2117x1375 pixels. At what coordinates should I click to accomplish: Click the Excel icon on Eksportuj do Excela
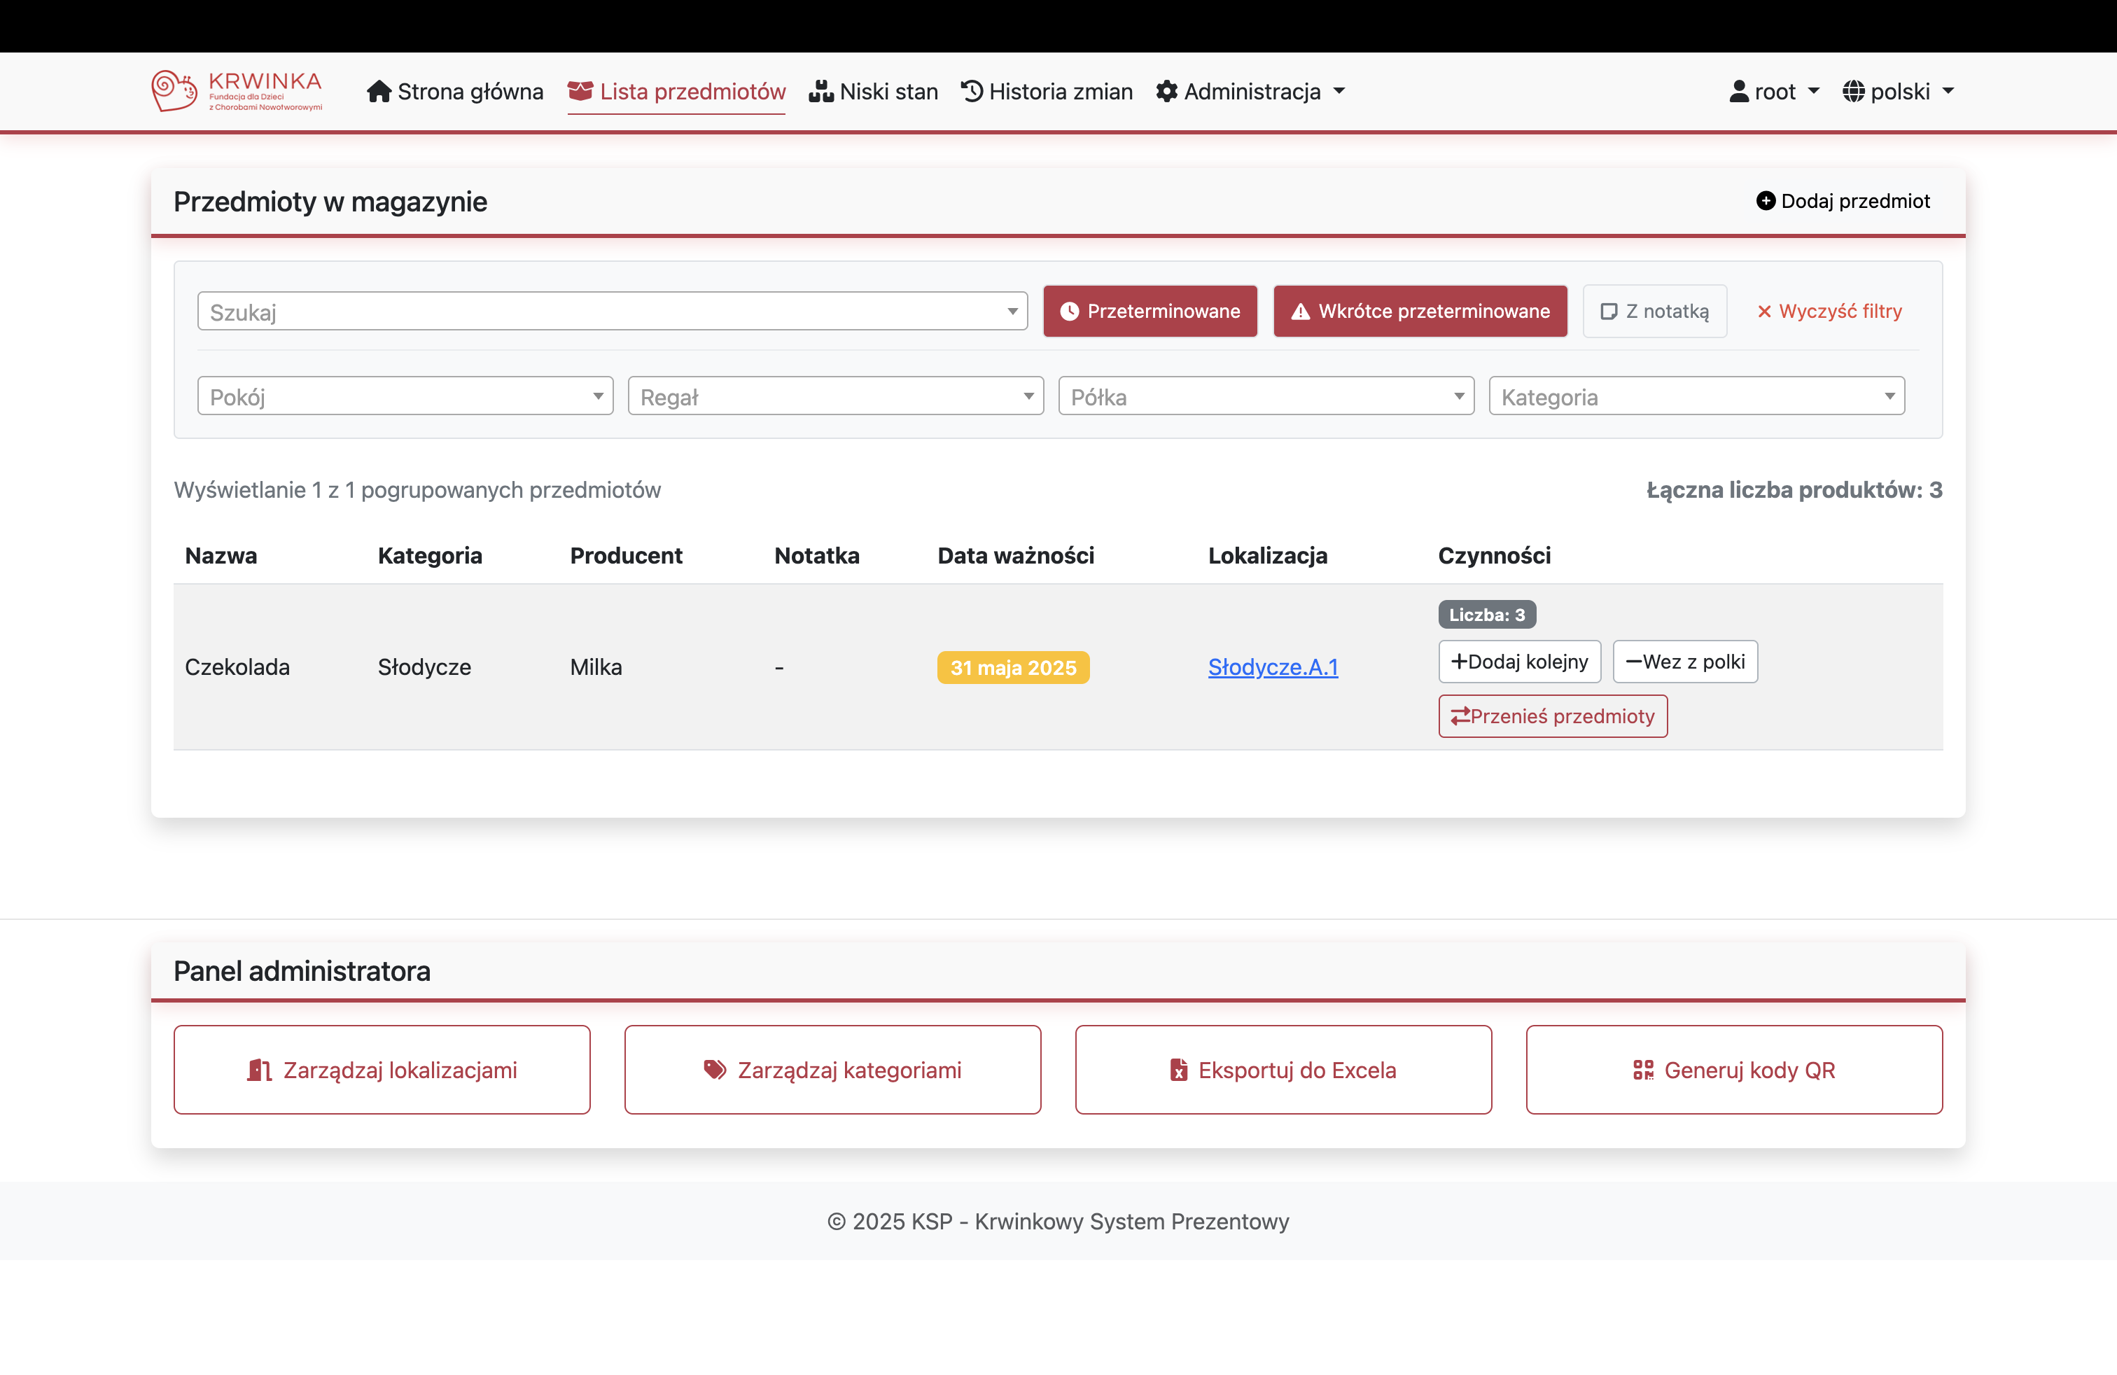click(1180, 1070)
